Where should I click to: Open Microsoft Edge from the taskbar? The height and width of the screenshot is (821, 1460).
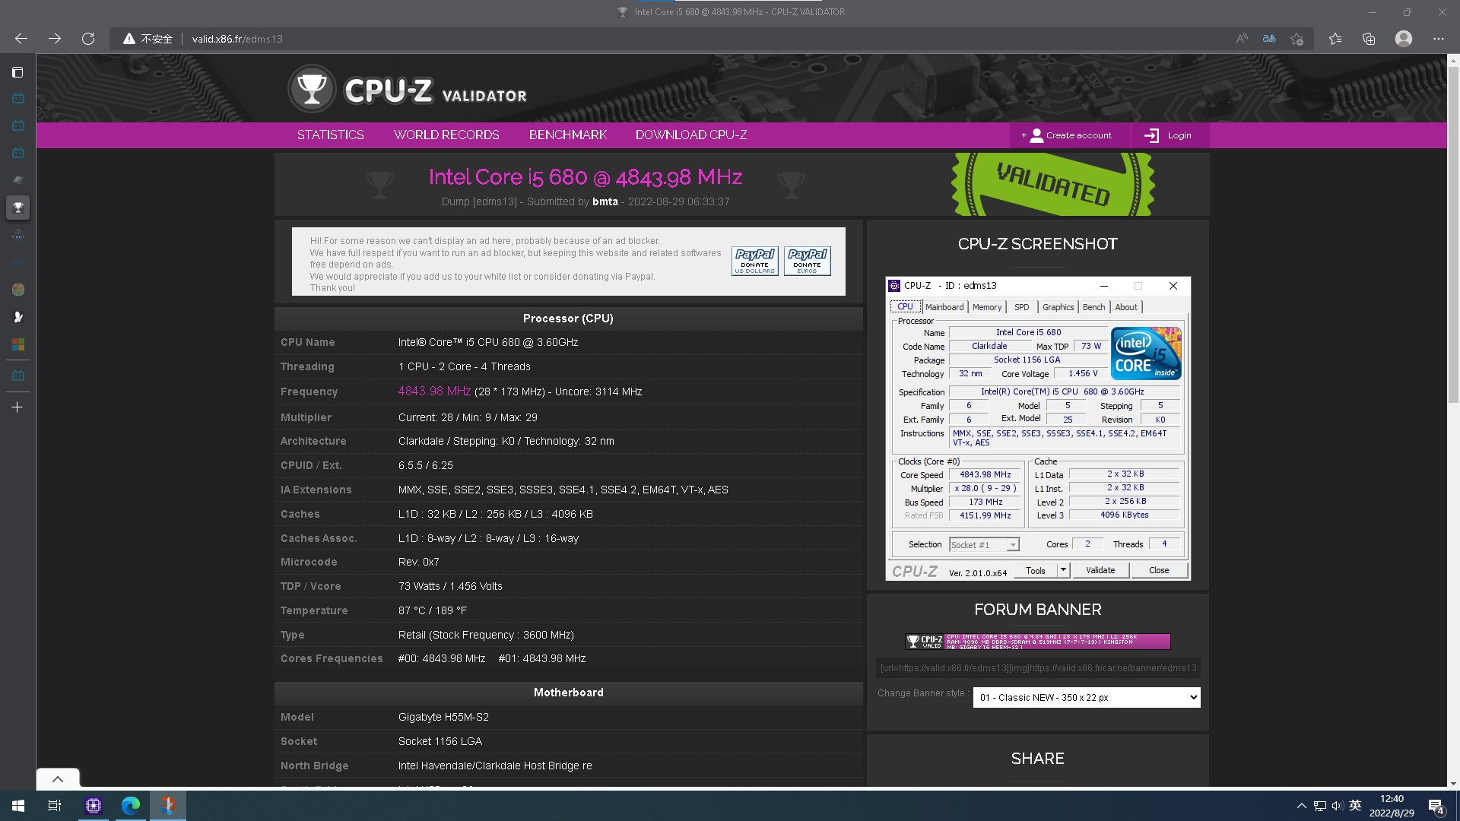coord(131,806)
